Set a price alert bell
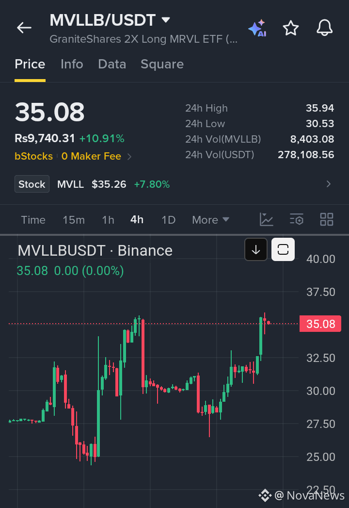This screenshot has height=508, width=349. pyautogui.click(x=324, y=28)
